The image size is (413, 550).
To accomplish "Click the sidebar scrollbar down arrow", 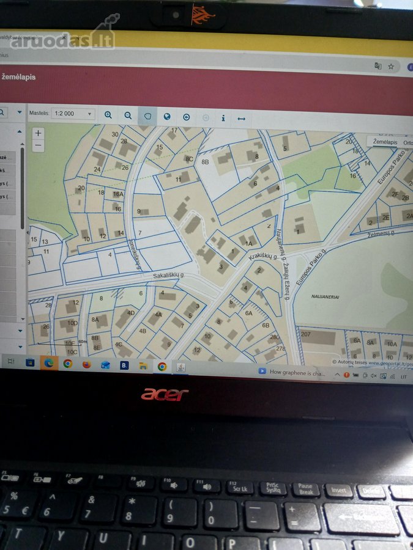I will [23, 319].
